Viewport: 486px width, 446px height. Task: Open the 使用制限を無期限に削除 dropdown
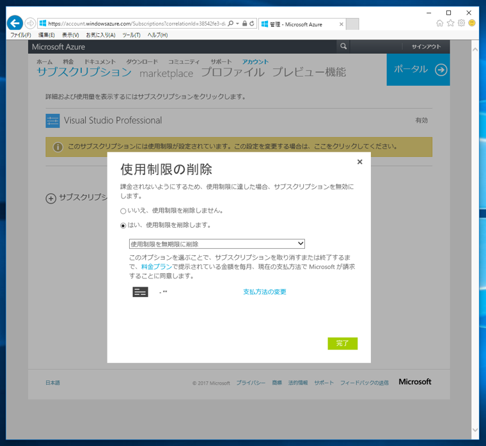coord(217,244)
